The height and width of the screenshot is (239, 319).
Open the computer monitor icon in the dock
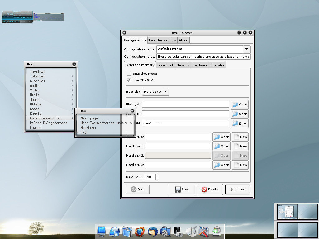(x=101, y=231)
